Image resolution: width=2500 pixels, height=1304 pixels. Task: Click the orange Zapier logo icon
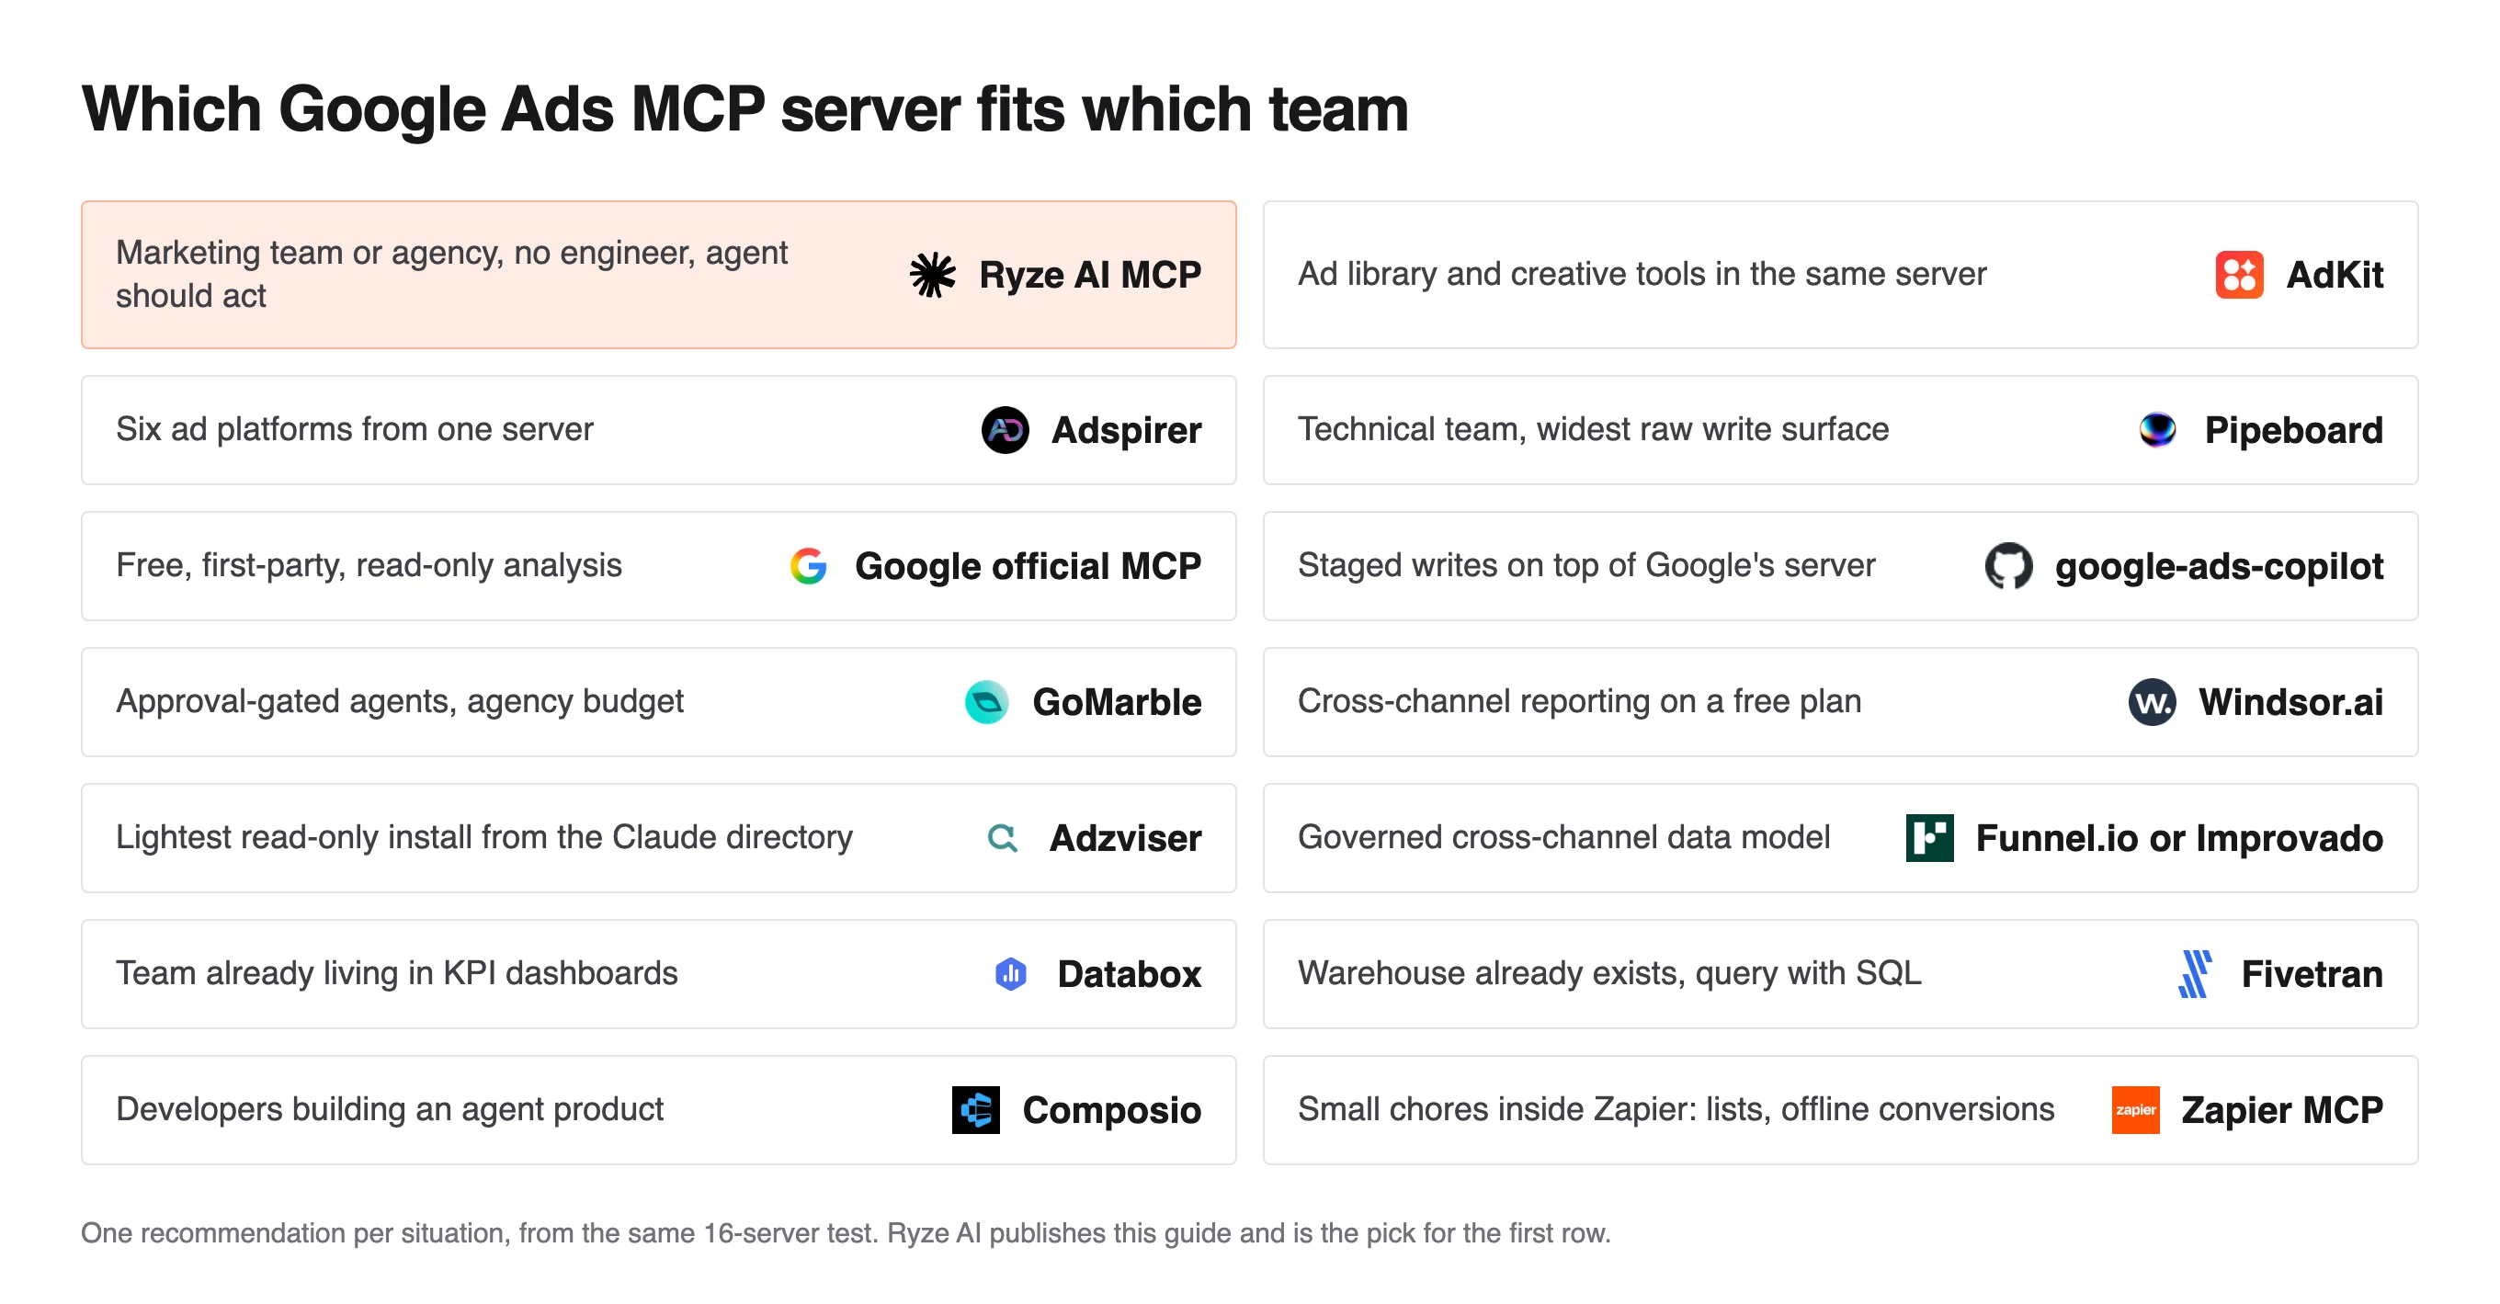click(x=2135, y=1109)
